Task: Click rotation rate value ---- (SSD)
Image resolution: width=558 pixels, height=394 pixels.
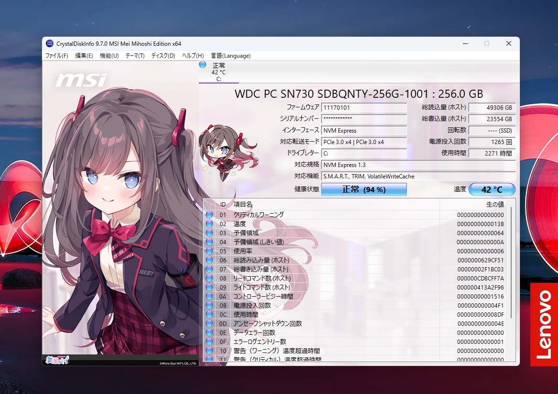Action: [492, 130]
